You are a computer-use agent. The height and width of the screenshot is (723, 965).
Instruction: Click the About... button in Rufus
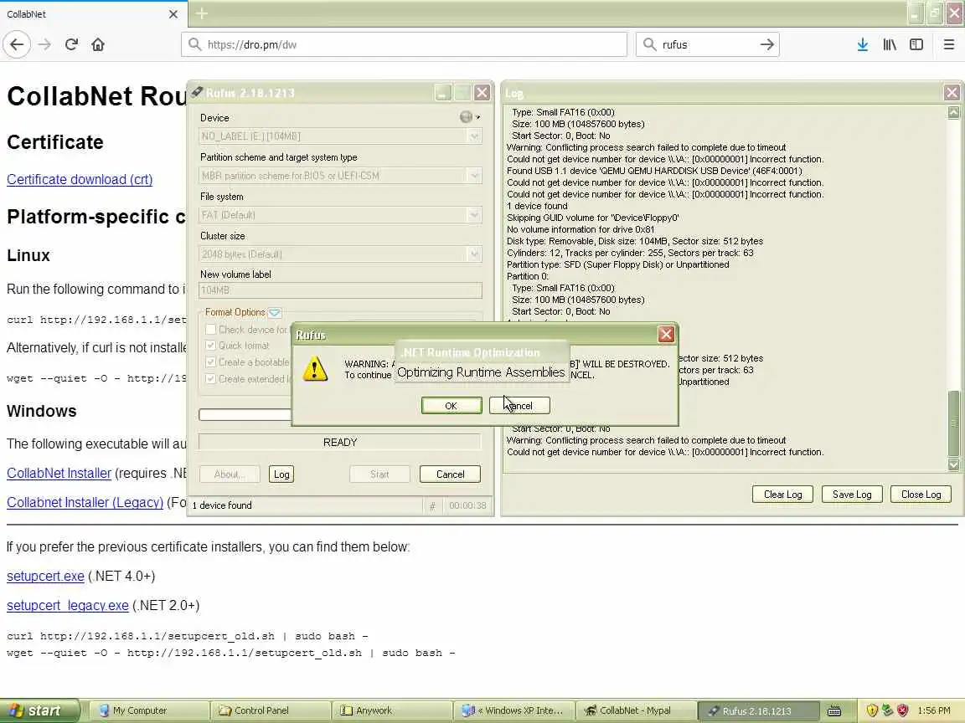coord(230,474)
